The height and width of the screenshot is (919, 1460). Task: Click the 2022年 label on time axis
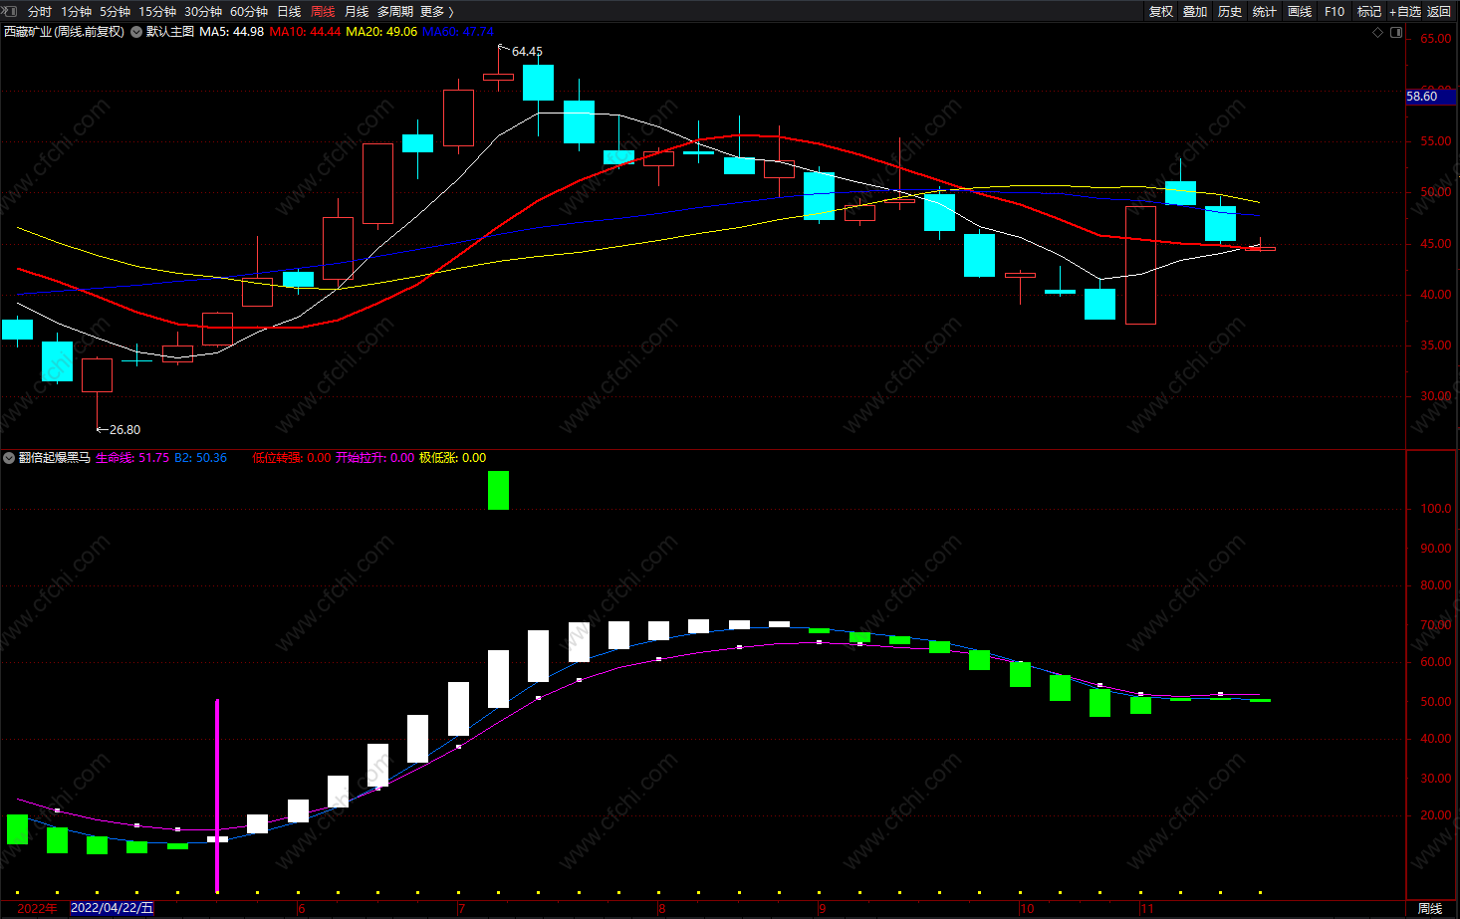38,908
